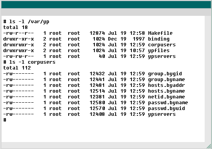Click the size value 12432
This screenshot has width=212, height=149.
point(97,74)
